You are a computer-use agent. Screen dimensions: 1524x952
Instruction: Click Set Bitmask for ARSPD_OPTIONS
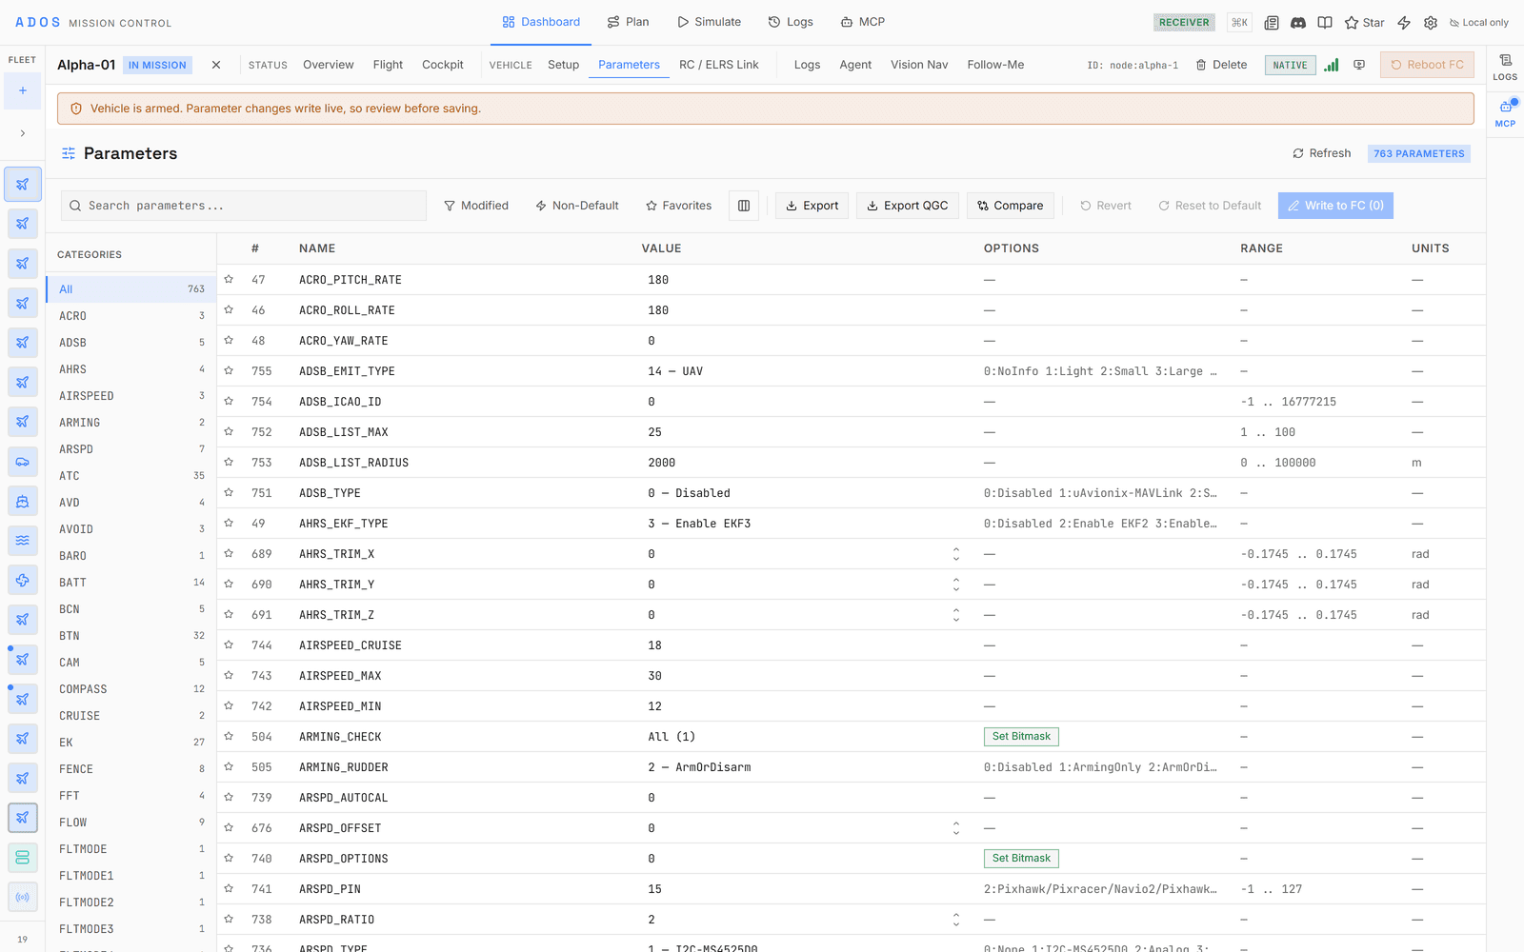1021,859
